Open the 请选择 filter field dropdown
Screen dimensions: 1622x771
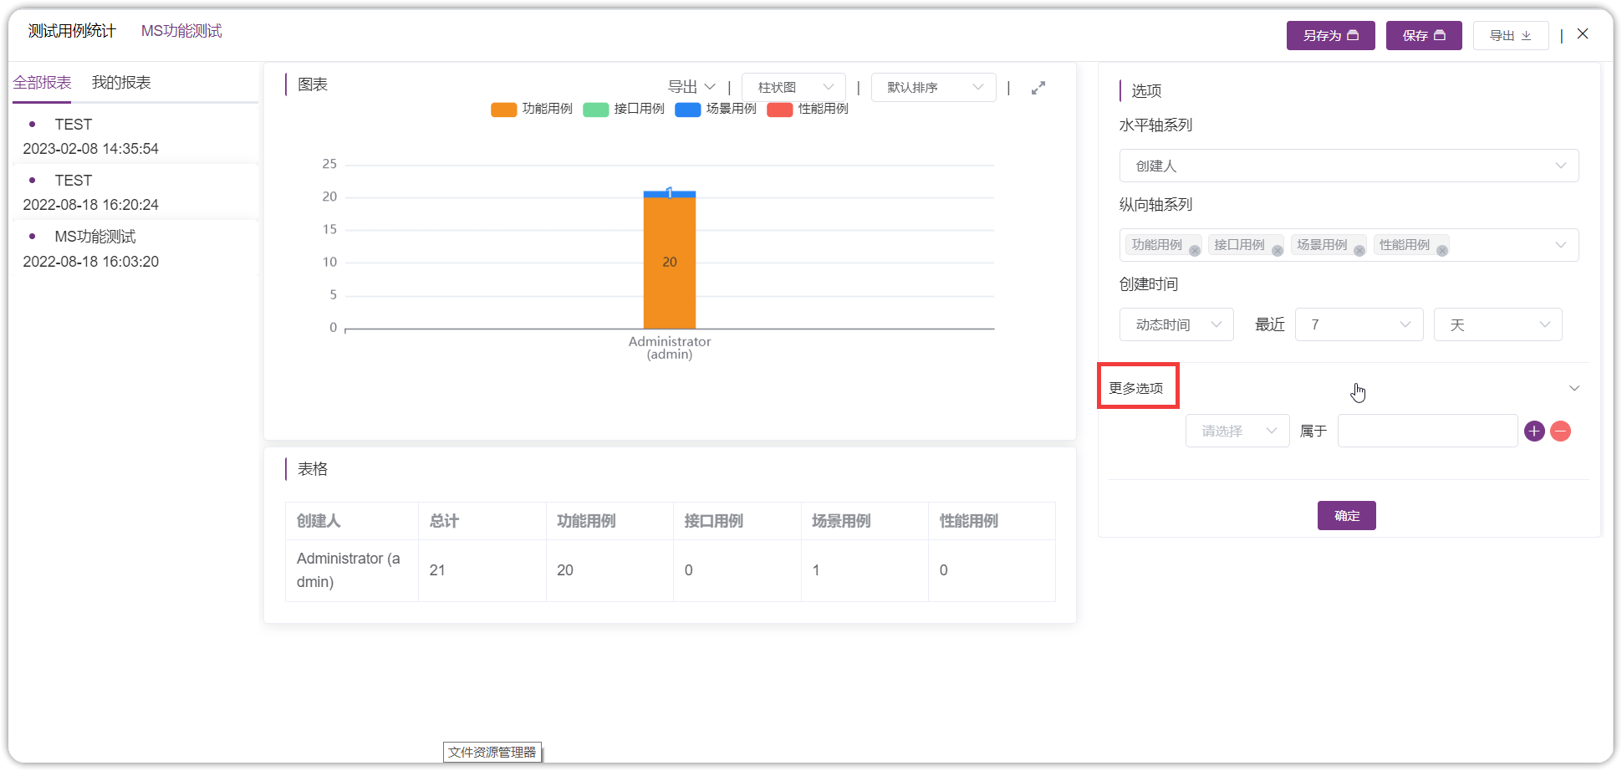pos(1237,431)
